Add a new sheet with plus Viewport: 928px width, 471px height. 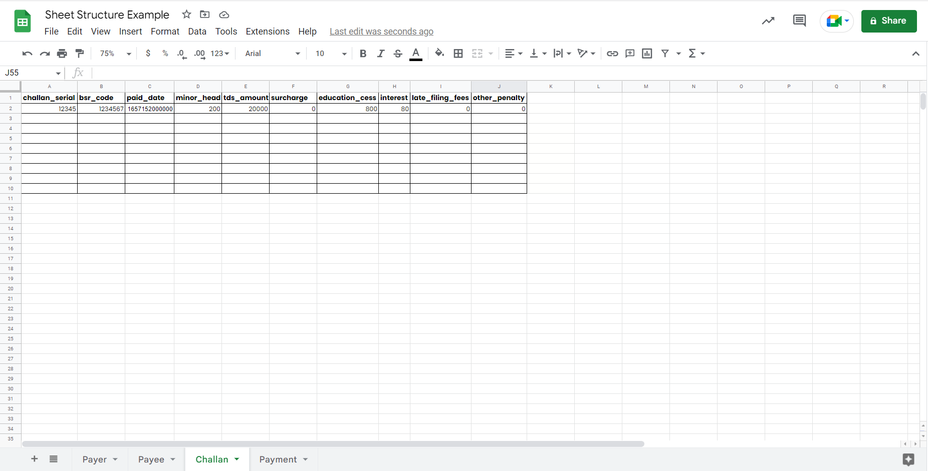[x=35, y=459]
